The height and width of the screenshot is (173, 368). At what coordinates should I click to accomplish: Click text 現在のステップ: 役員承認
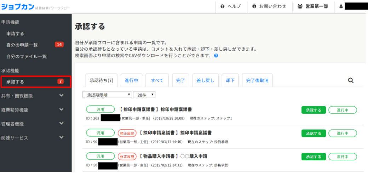point(208,142)
